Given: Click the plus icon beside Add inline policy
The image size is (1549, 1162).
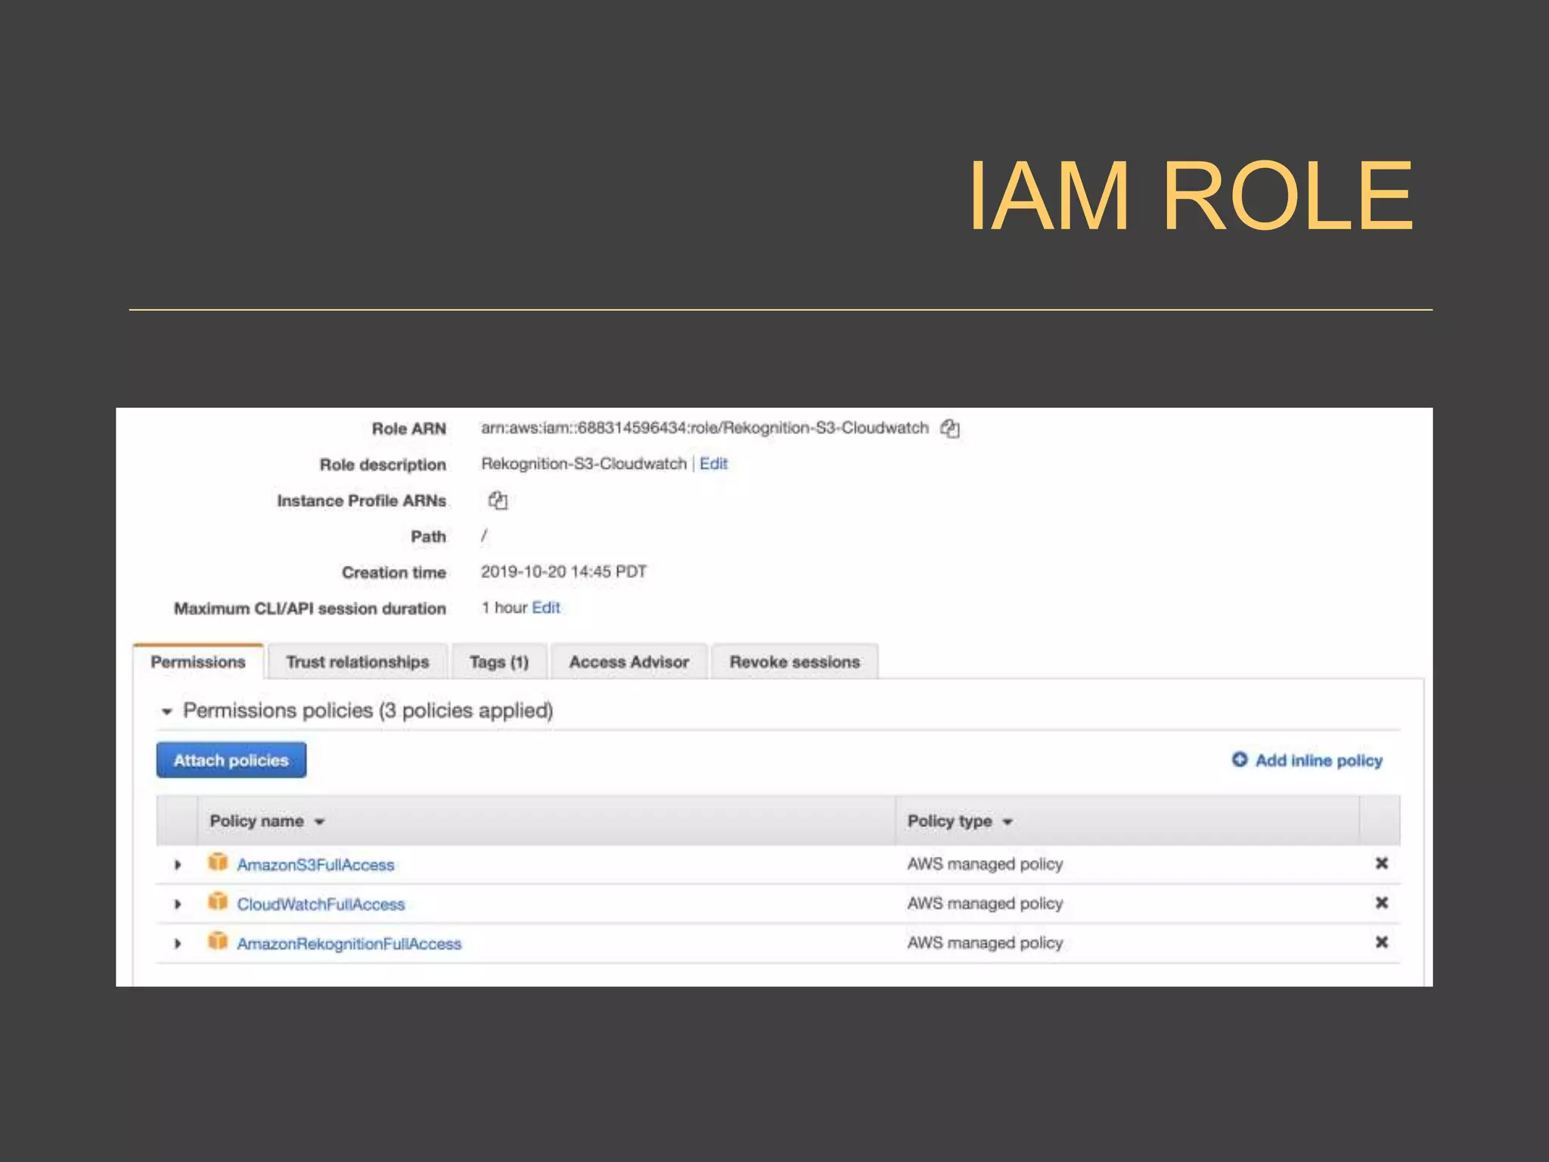Looking at the screenshot, I should pos(1240,759).
